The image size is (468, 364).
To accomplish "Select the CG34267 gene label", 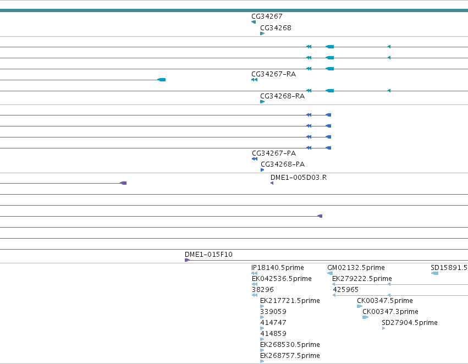I will click(267, 16).
